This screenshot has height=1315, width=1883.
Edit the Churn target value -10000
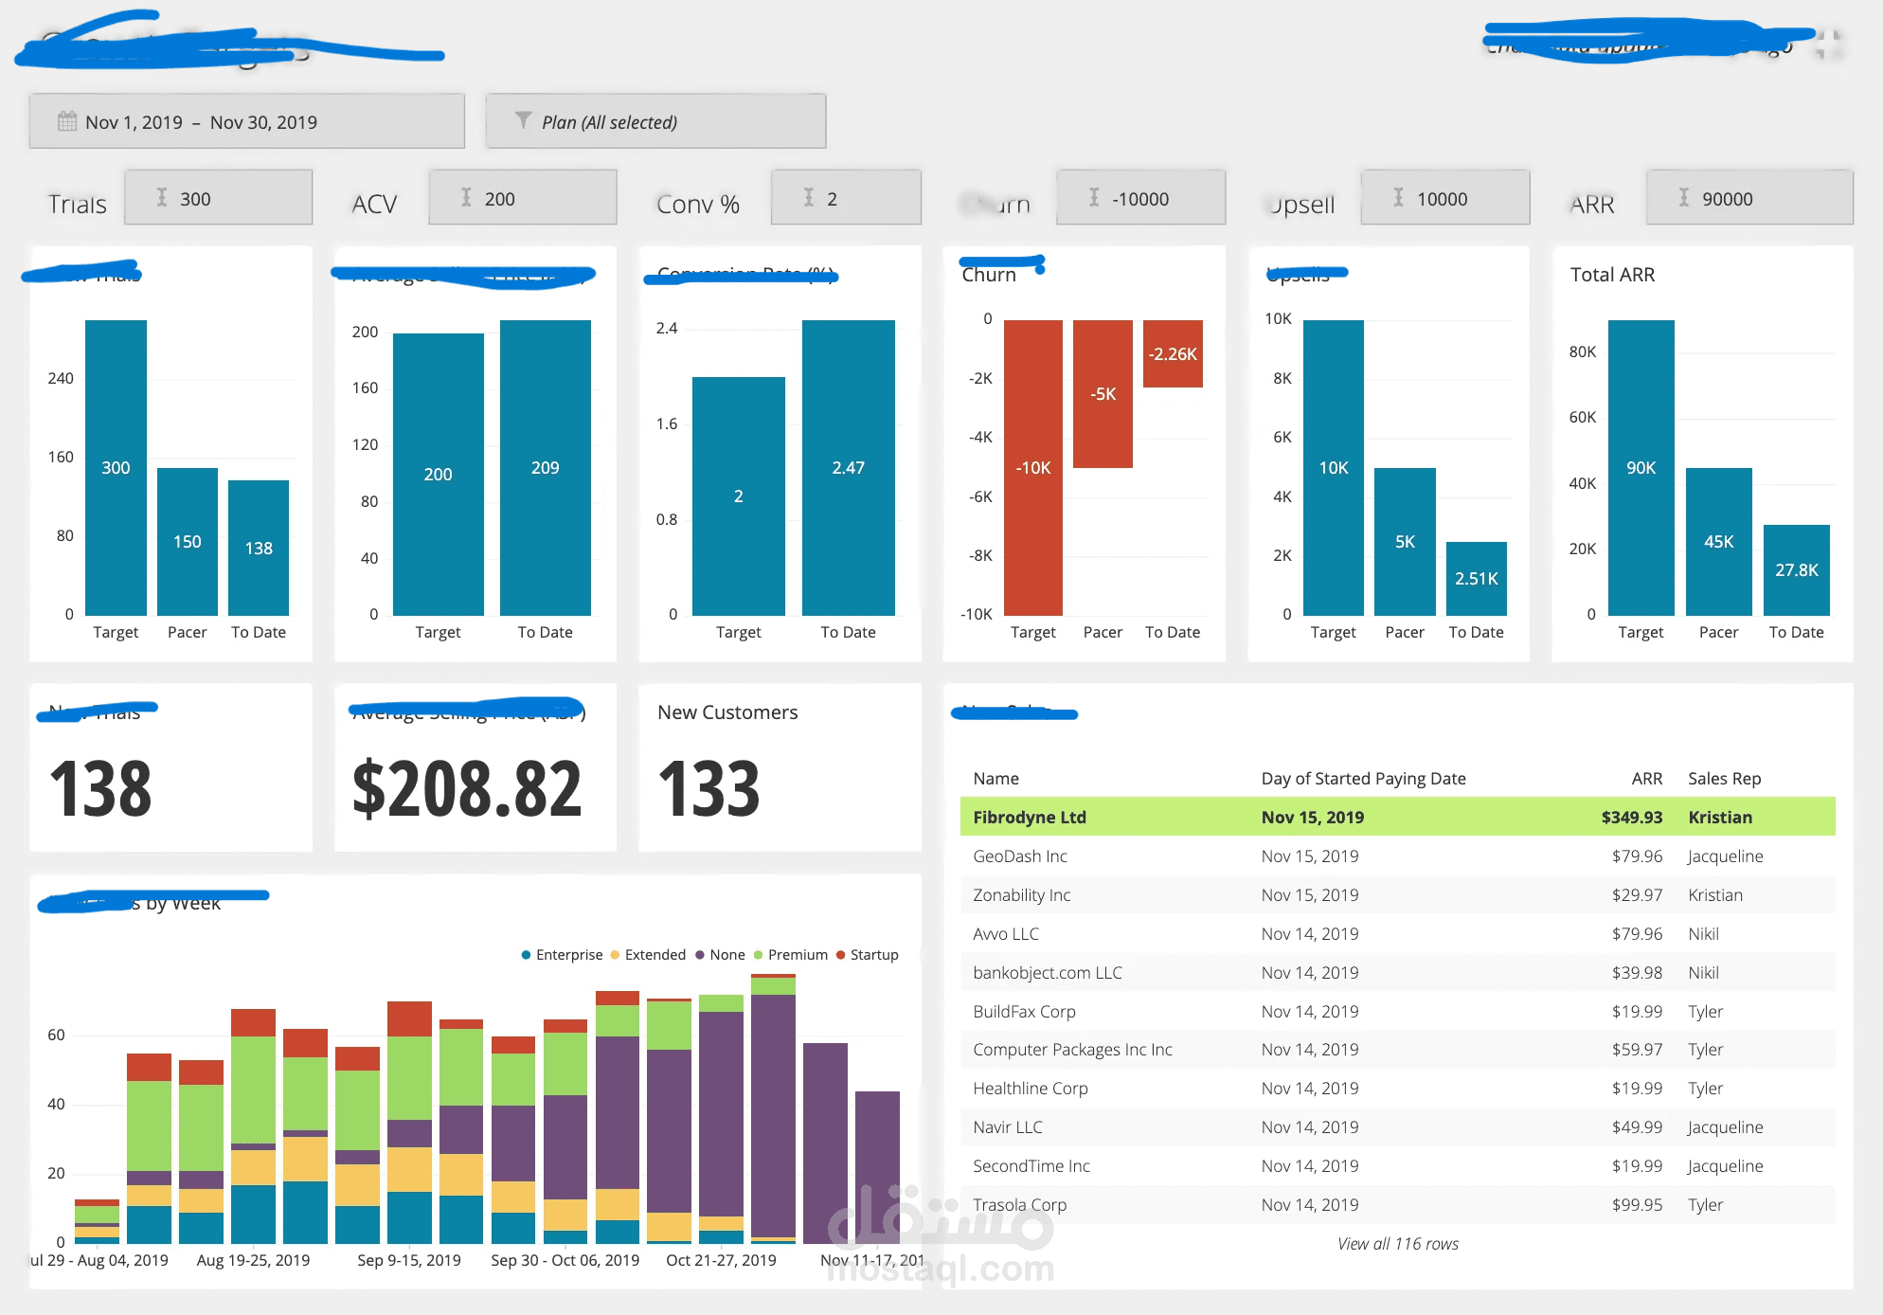point(1141,198)
